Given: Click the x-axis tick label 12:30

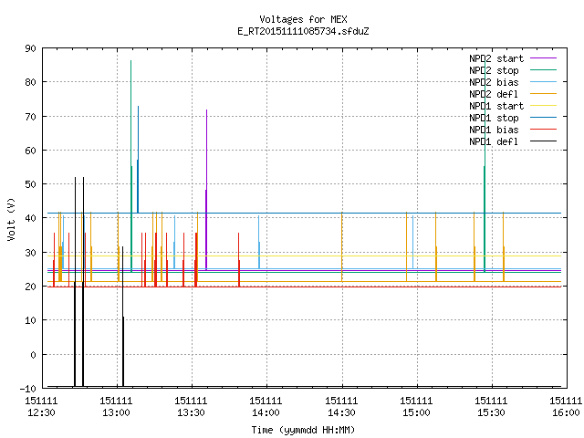Looking at the screenshot, I should (x=41, y=412).
